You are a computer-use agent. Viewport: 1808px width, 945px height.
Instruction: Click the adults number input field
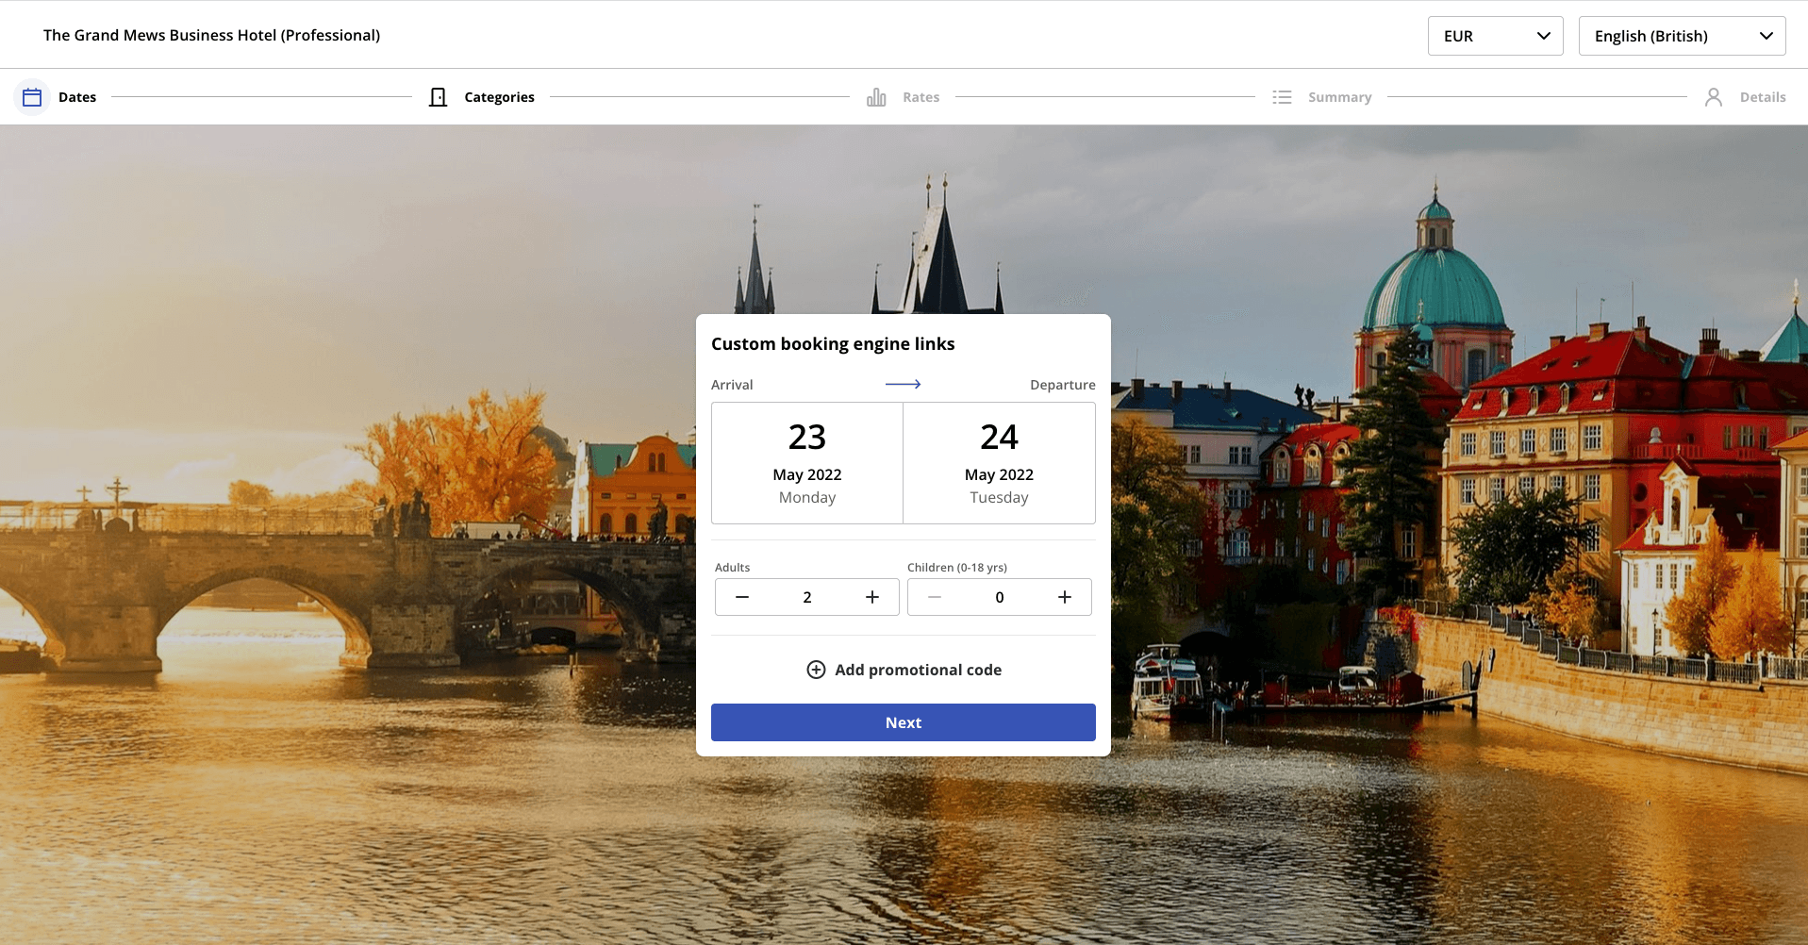(x=807, y=597)
